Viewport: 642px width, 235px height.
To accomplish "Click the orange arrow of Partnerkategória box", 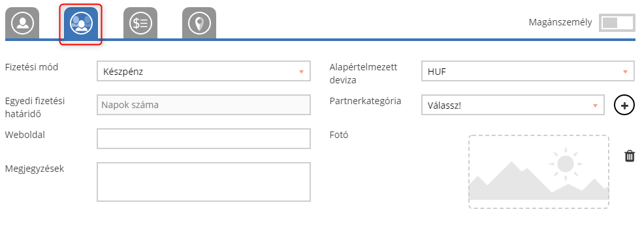I will point(595,105).
